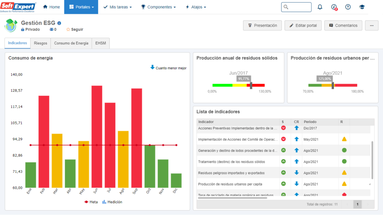Toggle Meta series in chart legend
Screen dimensions: 383x215
(91, 202)
